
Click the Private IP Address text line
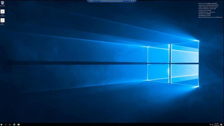click(x=207, y=9)
